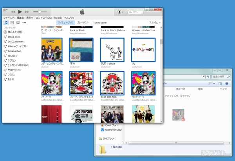Open the 表示 menu
Screen dimensions: 235x161
(30, 18)
